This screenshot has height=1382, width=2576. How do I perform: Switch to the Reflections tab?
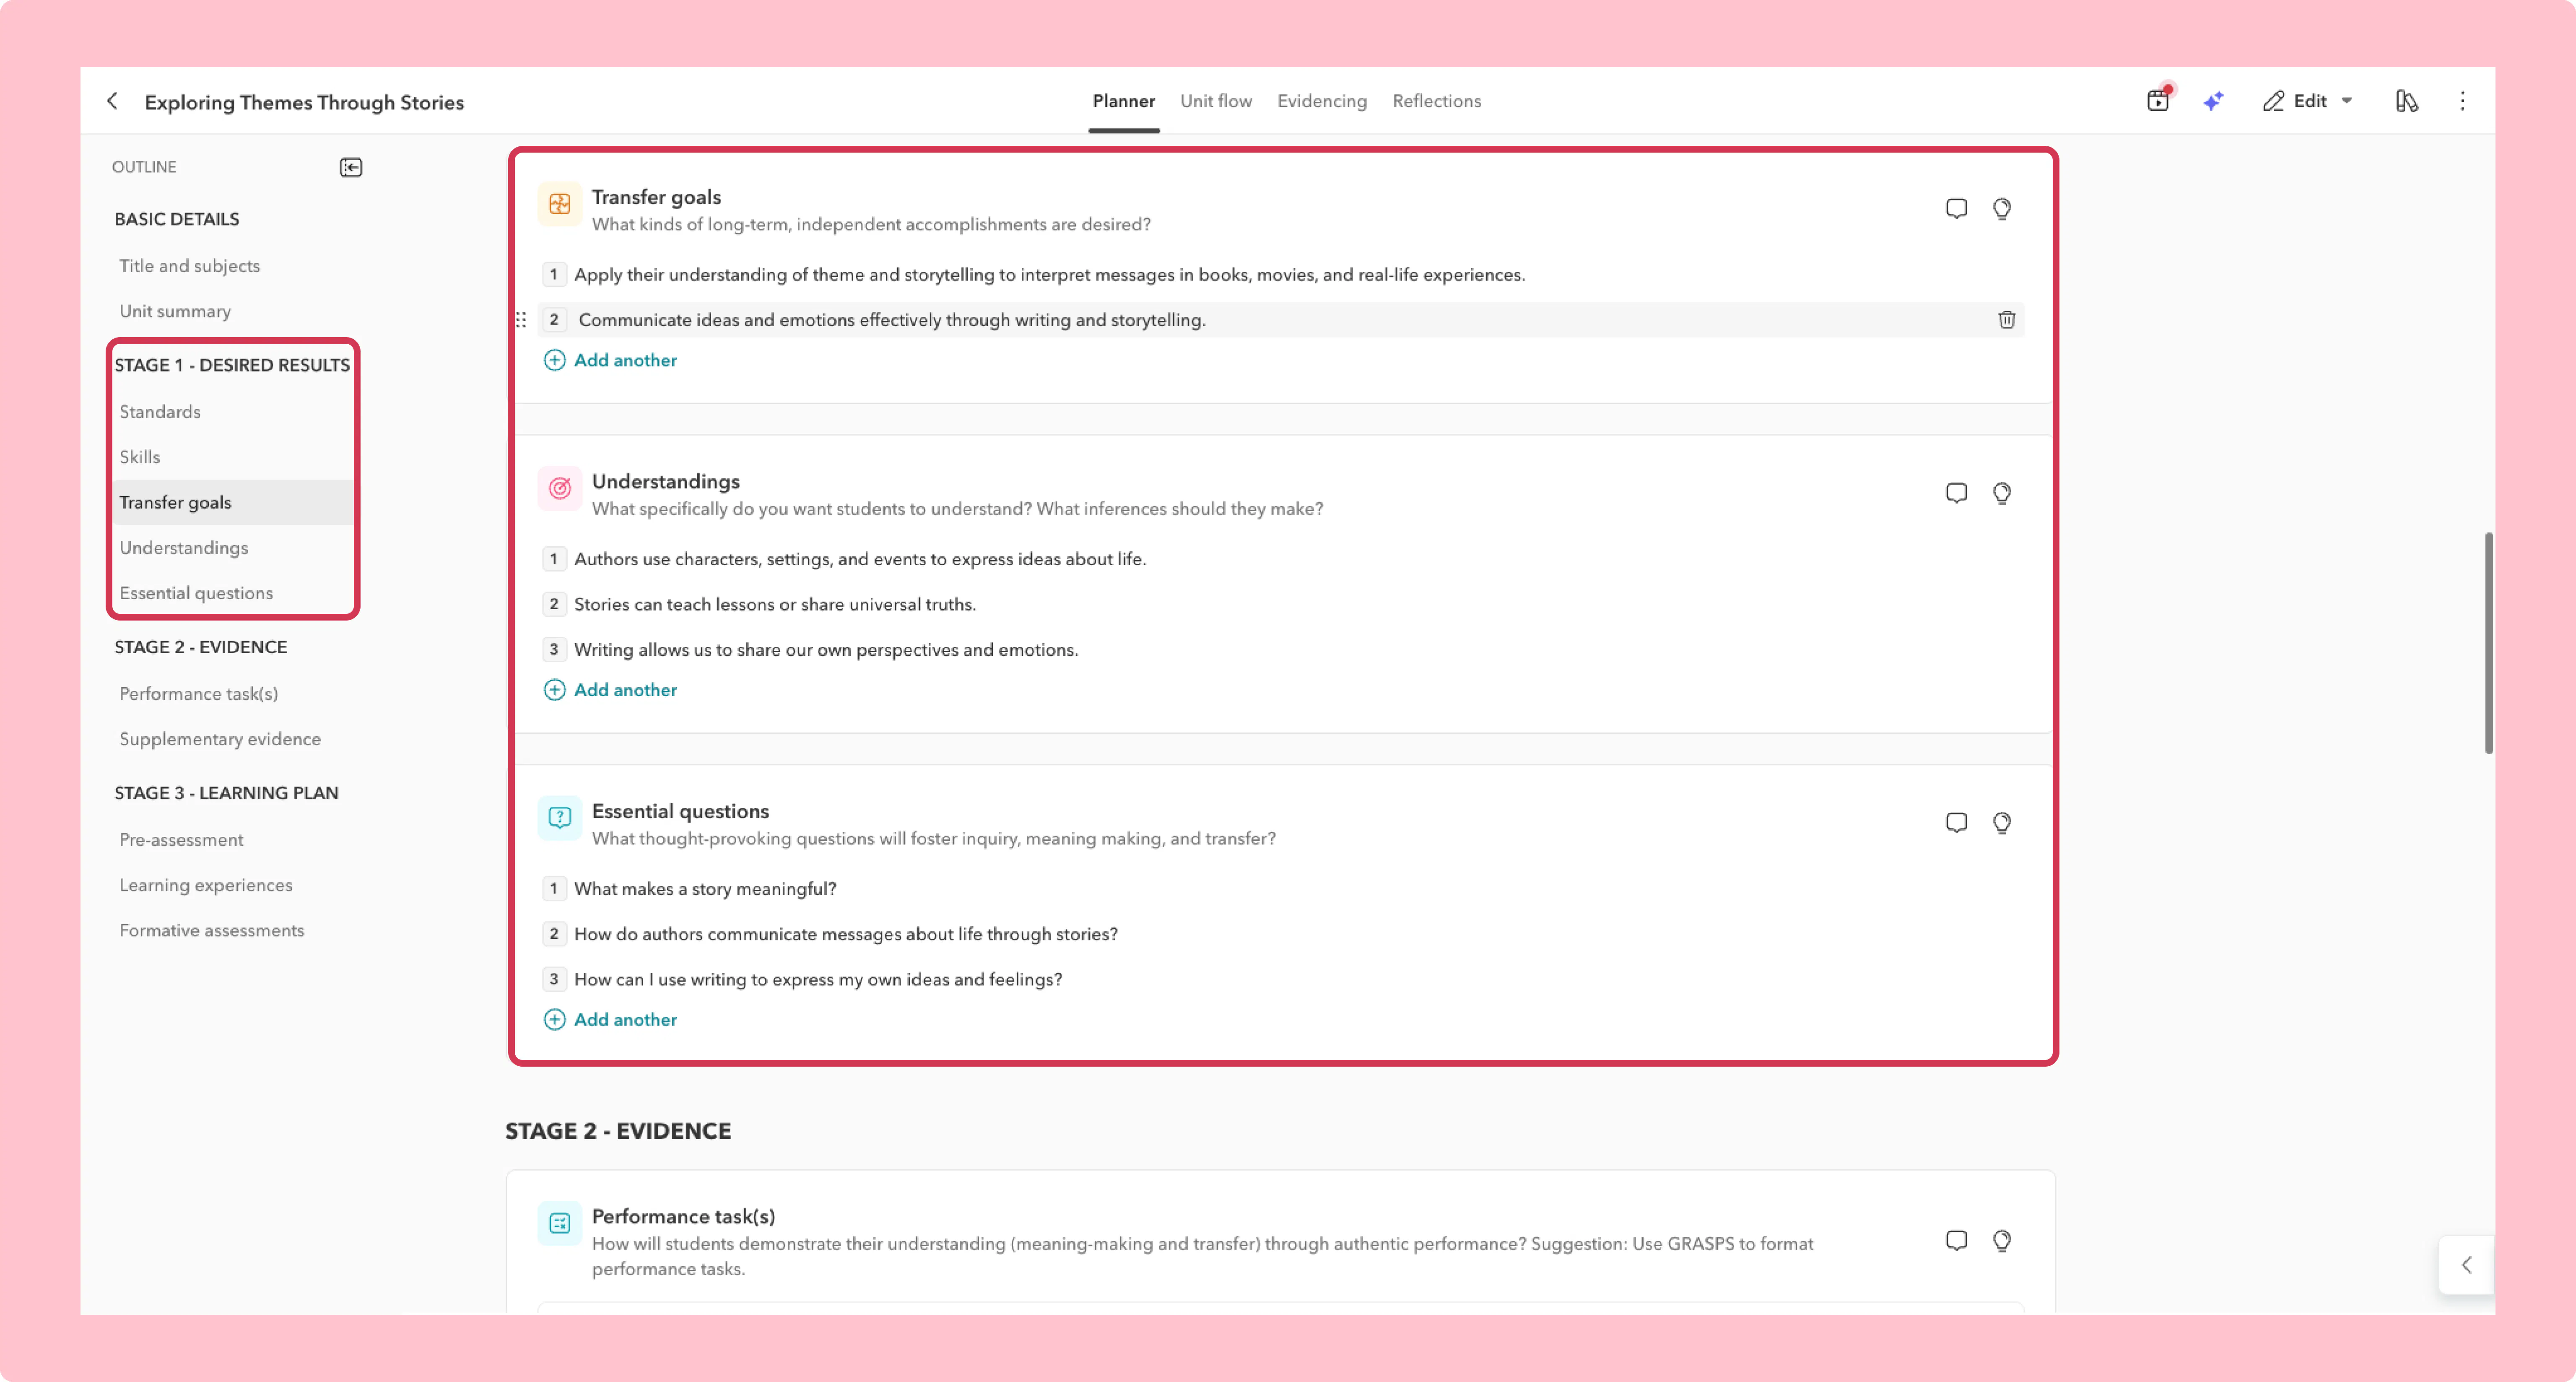(x=1437, y=101)
